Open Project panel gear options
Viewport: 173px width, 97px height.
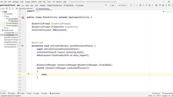click(x=17, y=8)
